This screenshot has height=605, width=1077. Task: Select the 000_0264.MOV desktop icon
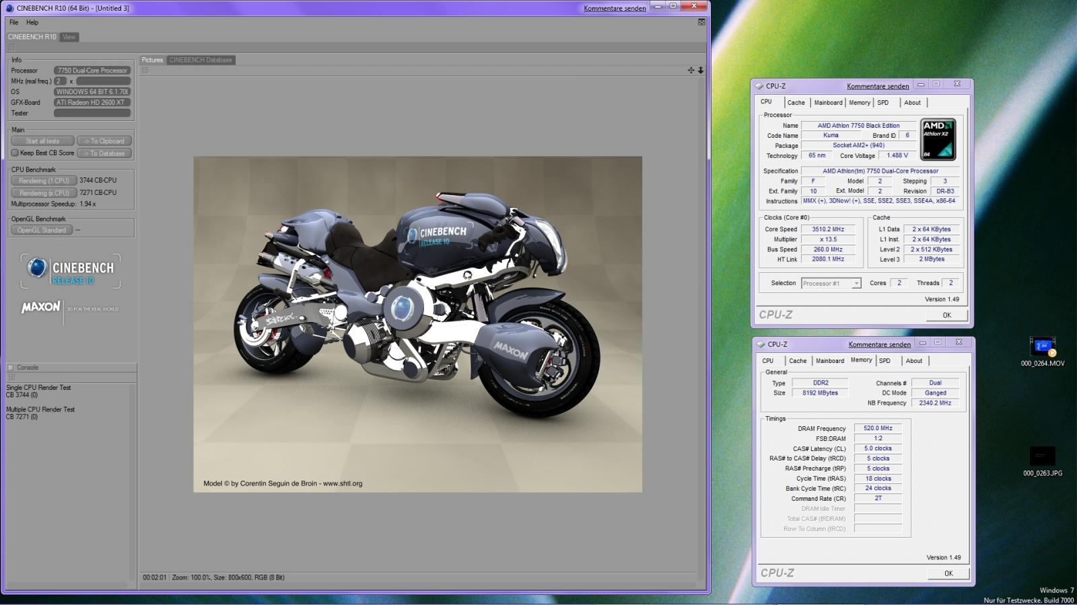(1043, 352)
